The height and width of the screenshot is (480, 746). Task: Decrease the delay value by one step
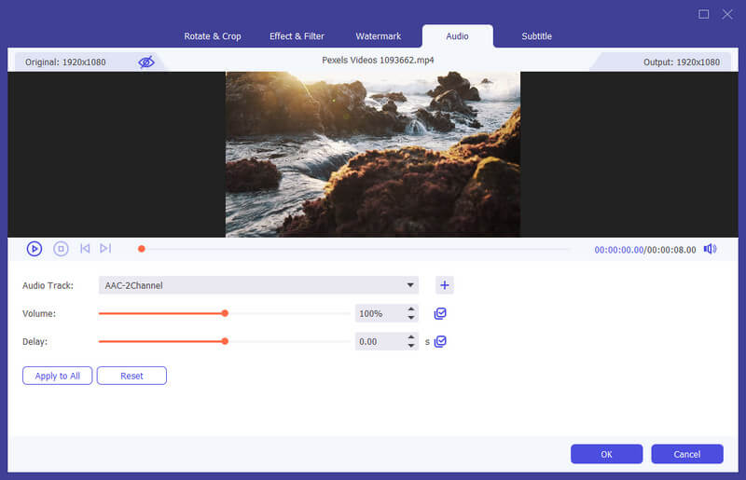click(411, 346)
